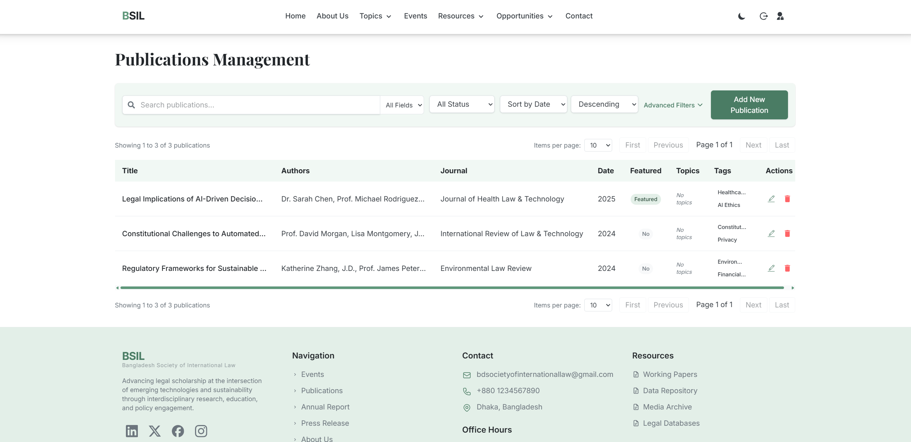Click the Add New Publication button
Screen dimensions: 911x442
point(749,105)
